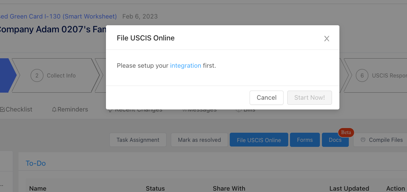The image size is (407, 192).
Task: Click the printer icon on Compile Files
Action: coord(363,140)
